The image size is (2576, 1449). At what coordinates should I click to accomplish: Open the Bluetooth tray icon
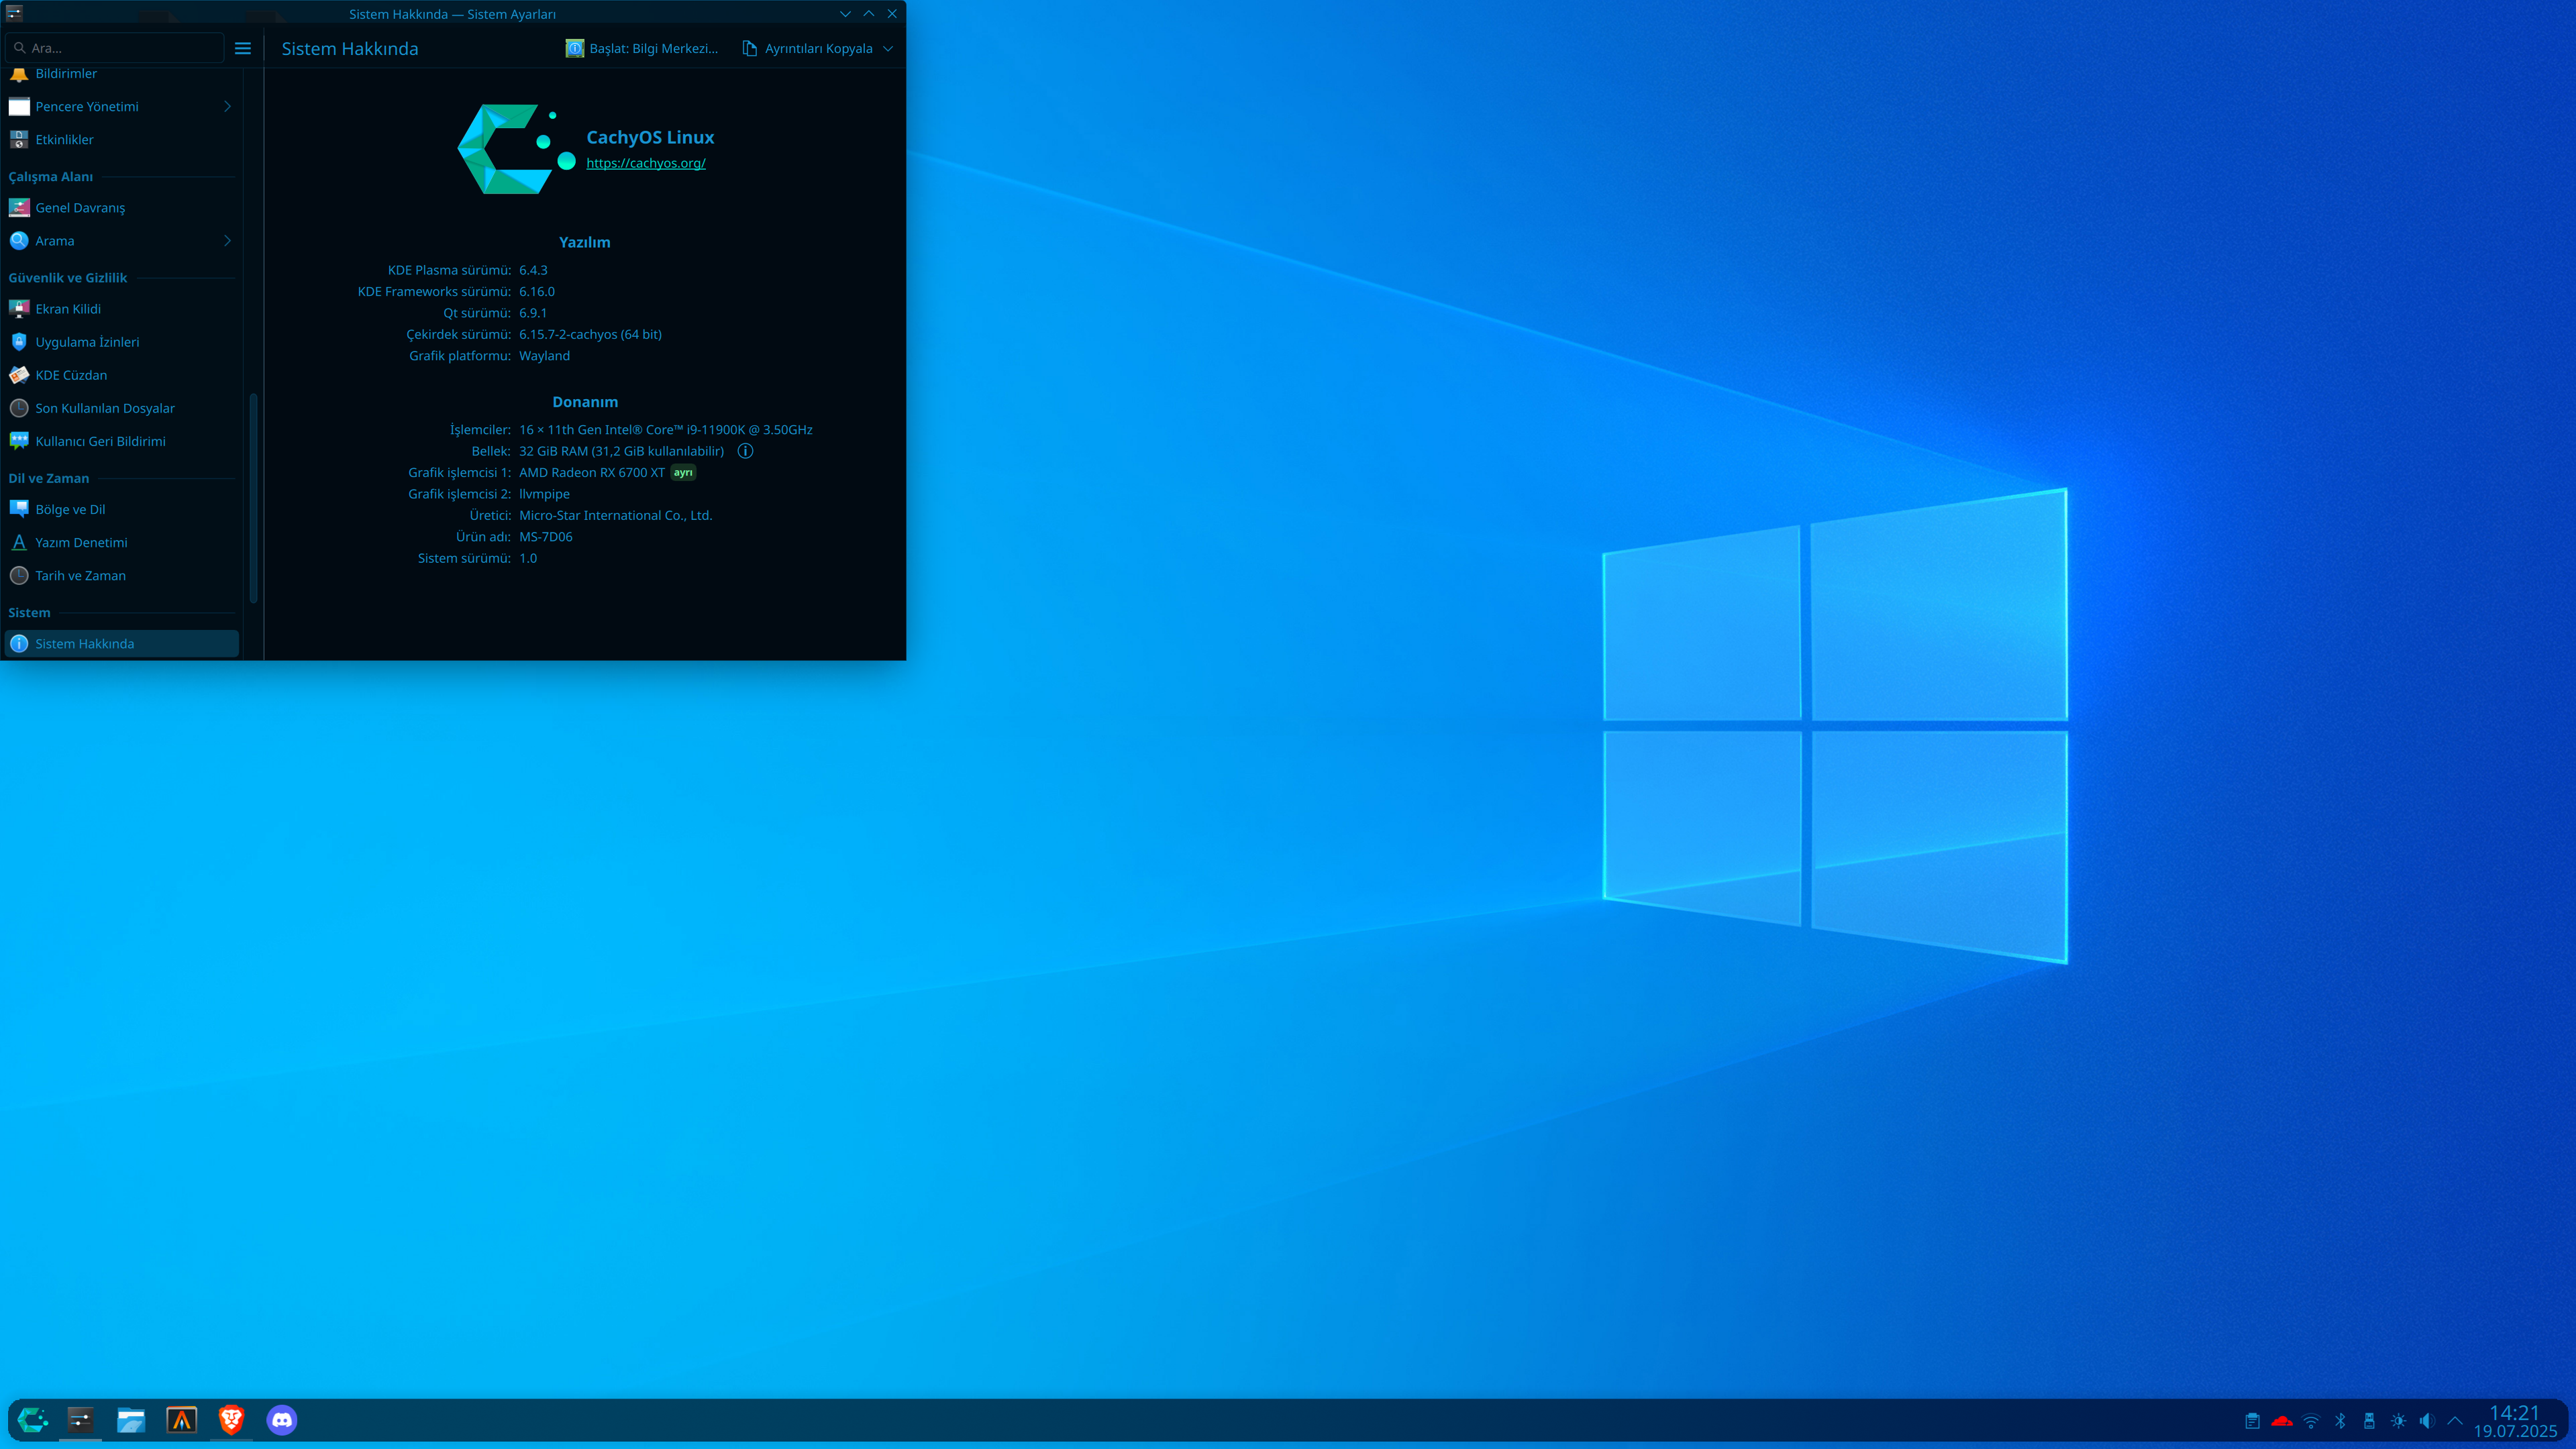(x=2340, y=1421)
